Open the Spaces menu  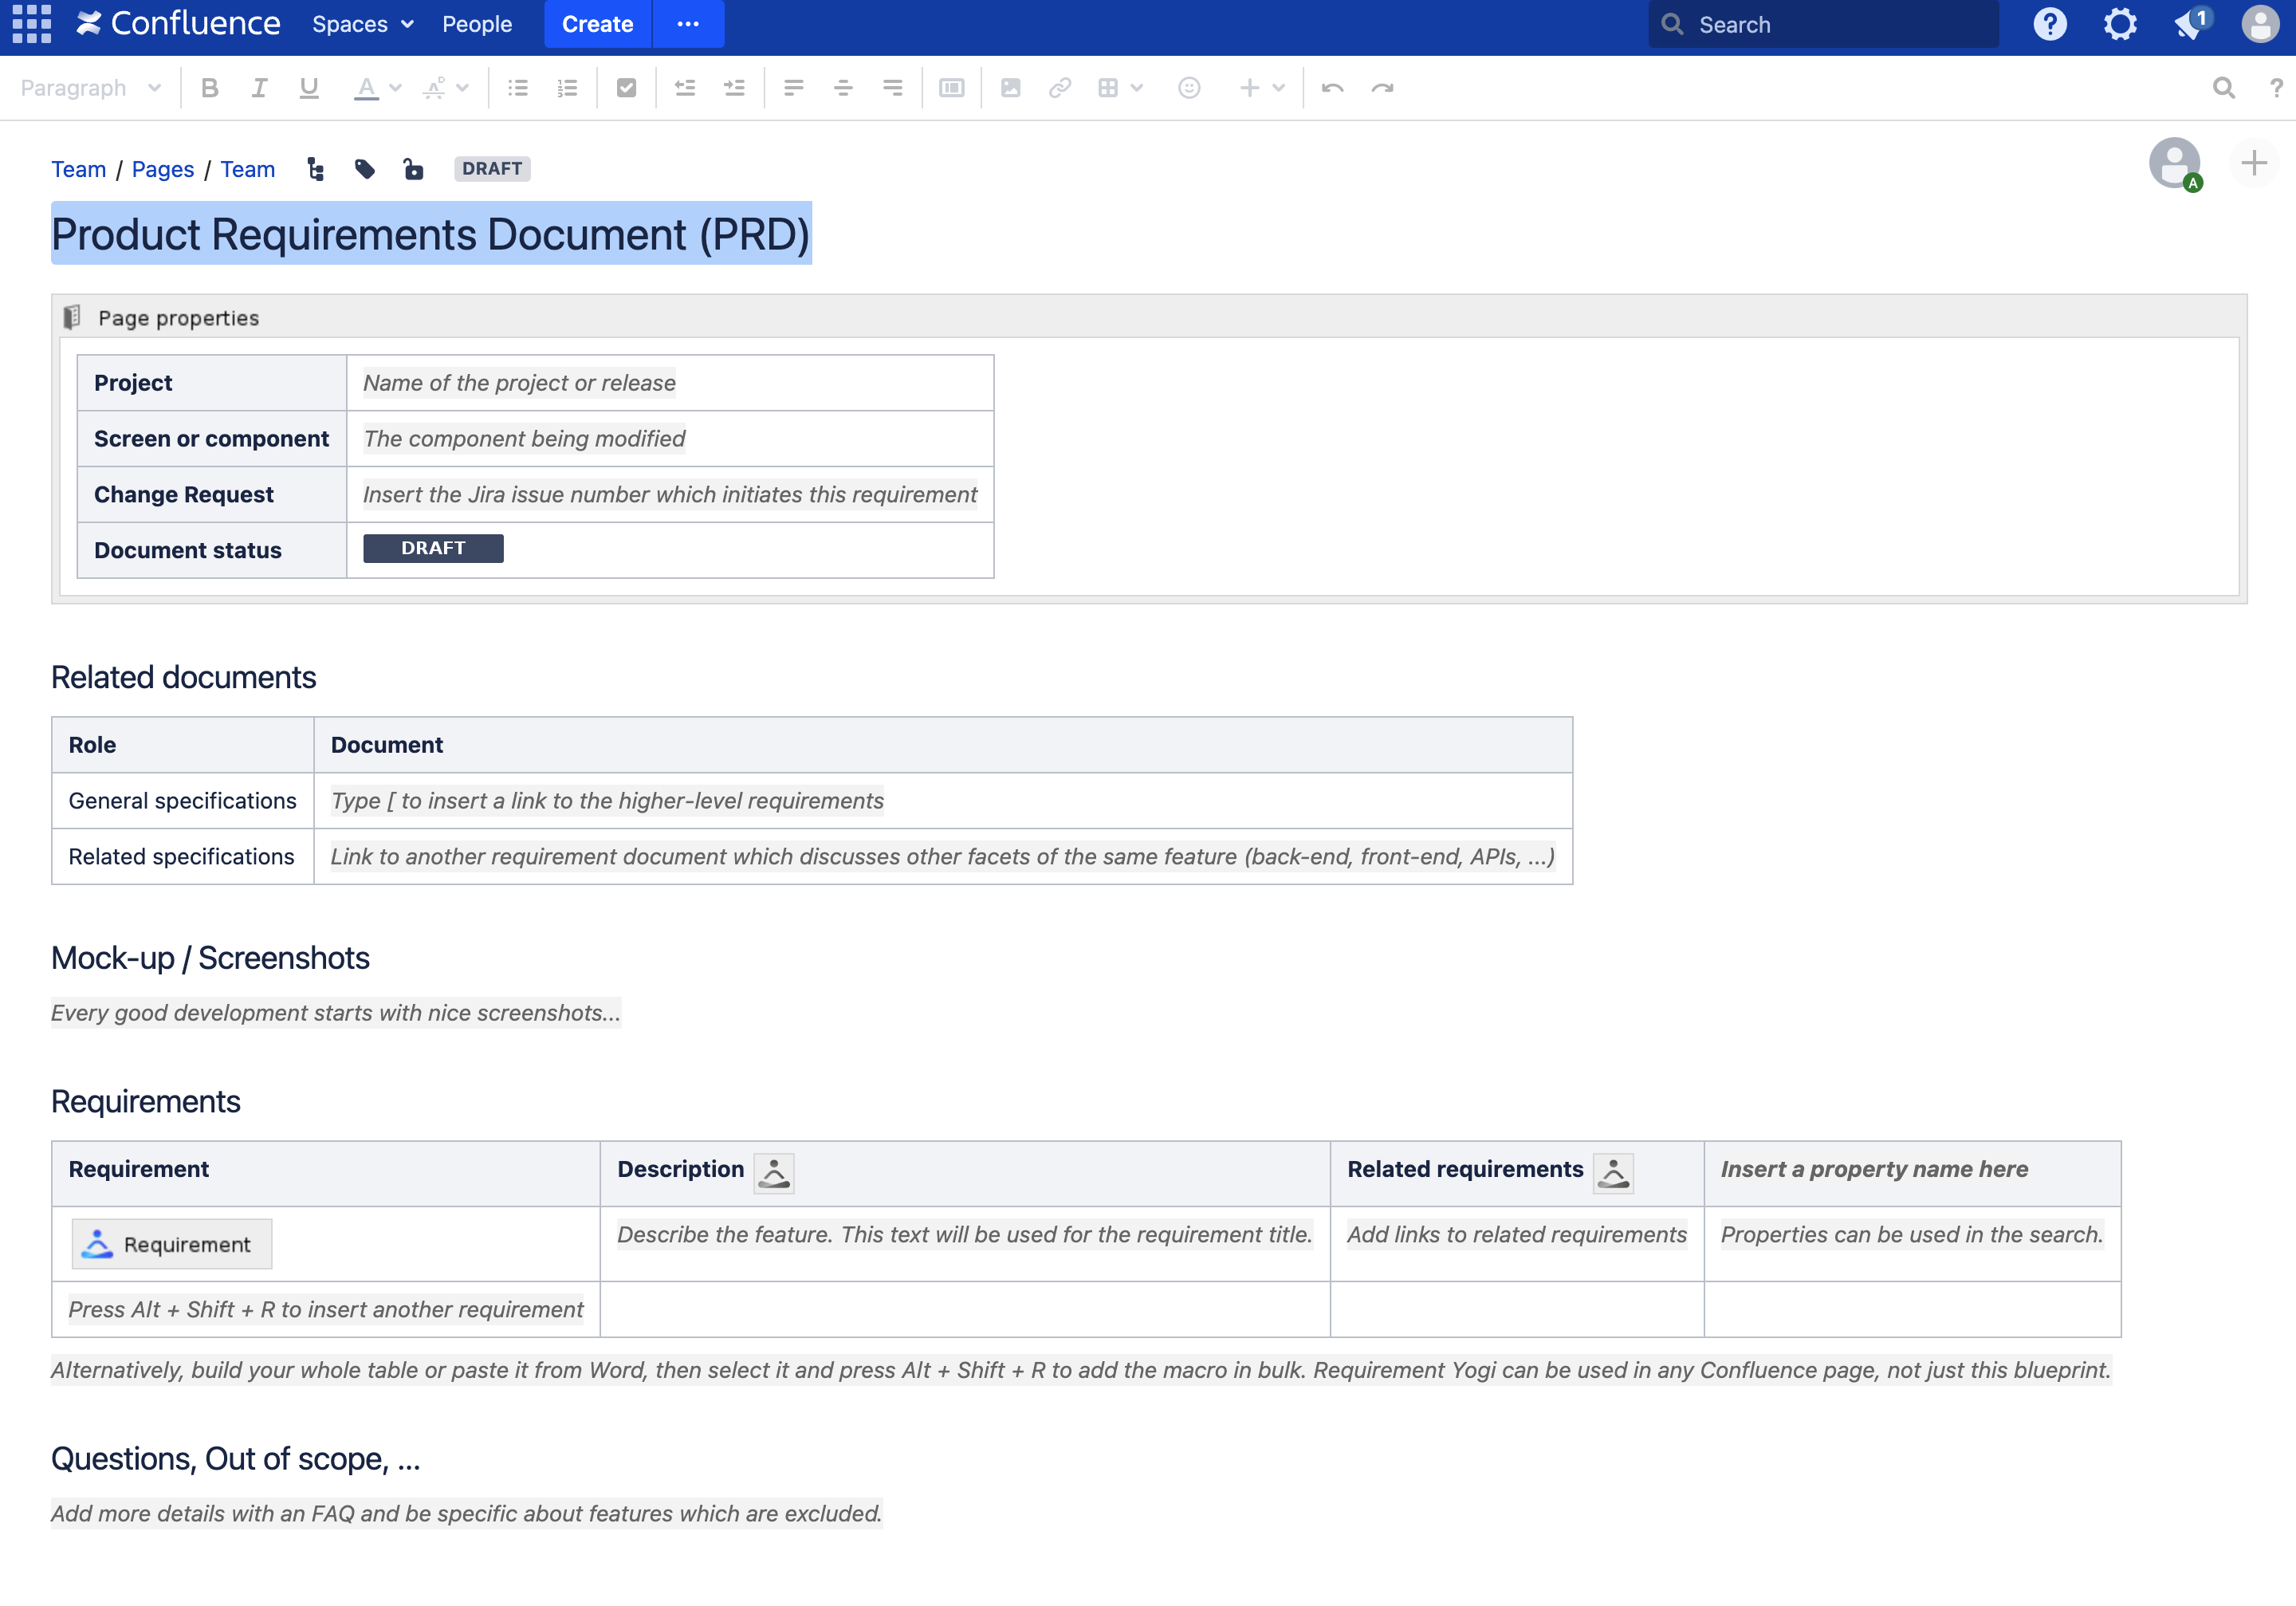click(x=362, y=24)
